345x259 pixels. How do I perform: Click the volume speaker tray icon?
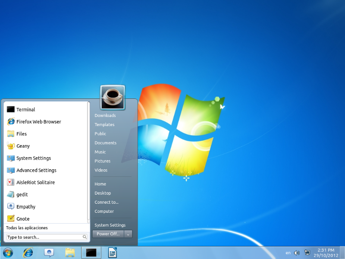(297, 253)
